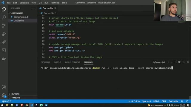The height and width of the screenshot is (107, 191).
Task: Click Spaces: 4 indentation setting
Action: pyautogui.click(x=147, y=101)
